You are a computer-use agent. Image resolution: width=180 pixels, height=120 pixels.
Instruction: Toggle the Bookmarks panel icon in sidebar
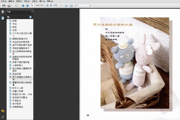(x=3, y=18)
